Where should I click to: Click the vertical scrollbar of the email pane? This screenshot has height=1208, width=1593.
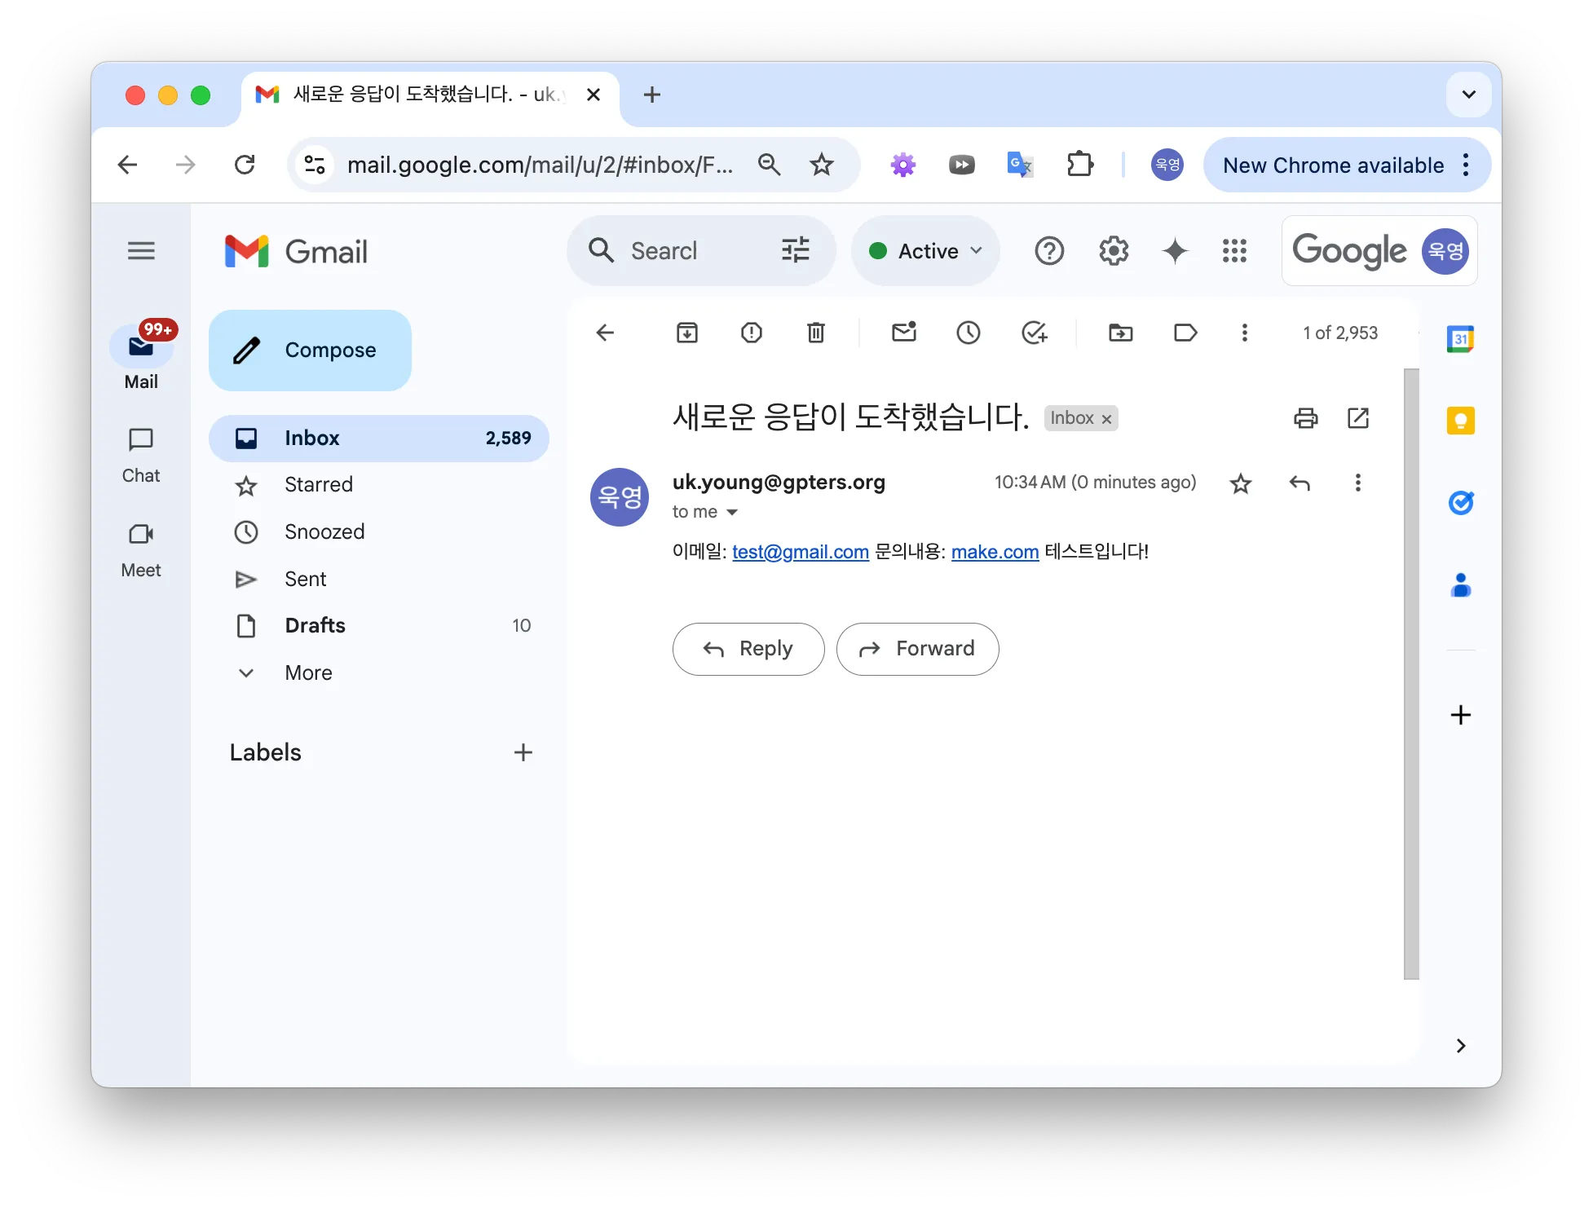pyautogui.click(x=1411, y=673)
